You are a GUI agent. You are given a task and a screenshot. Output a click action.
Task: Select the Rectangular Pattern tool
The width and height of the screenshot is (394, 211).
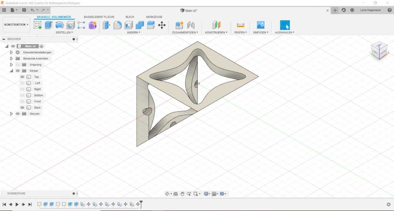pos(82,25)
